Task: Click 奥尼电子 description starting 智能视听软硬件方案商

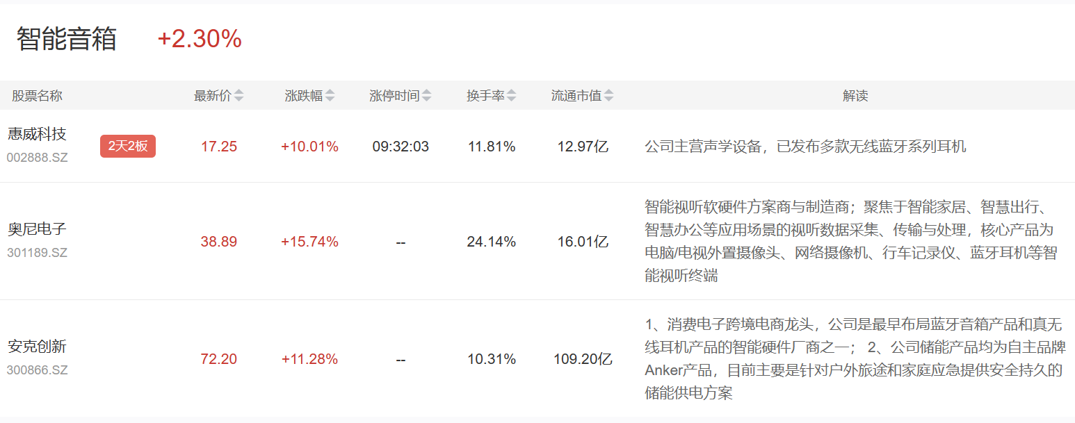Action: [851, 242]
